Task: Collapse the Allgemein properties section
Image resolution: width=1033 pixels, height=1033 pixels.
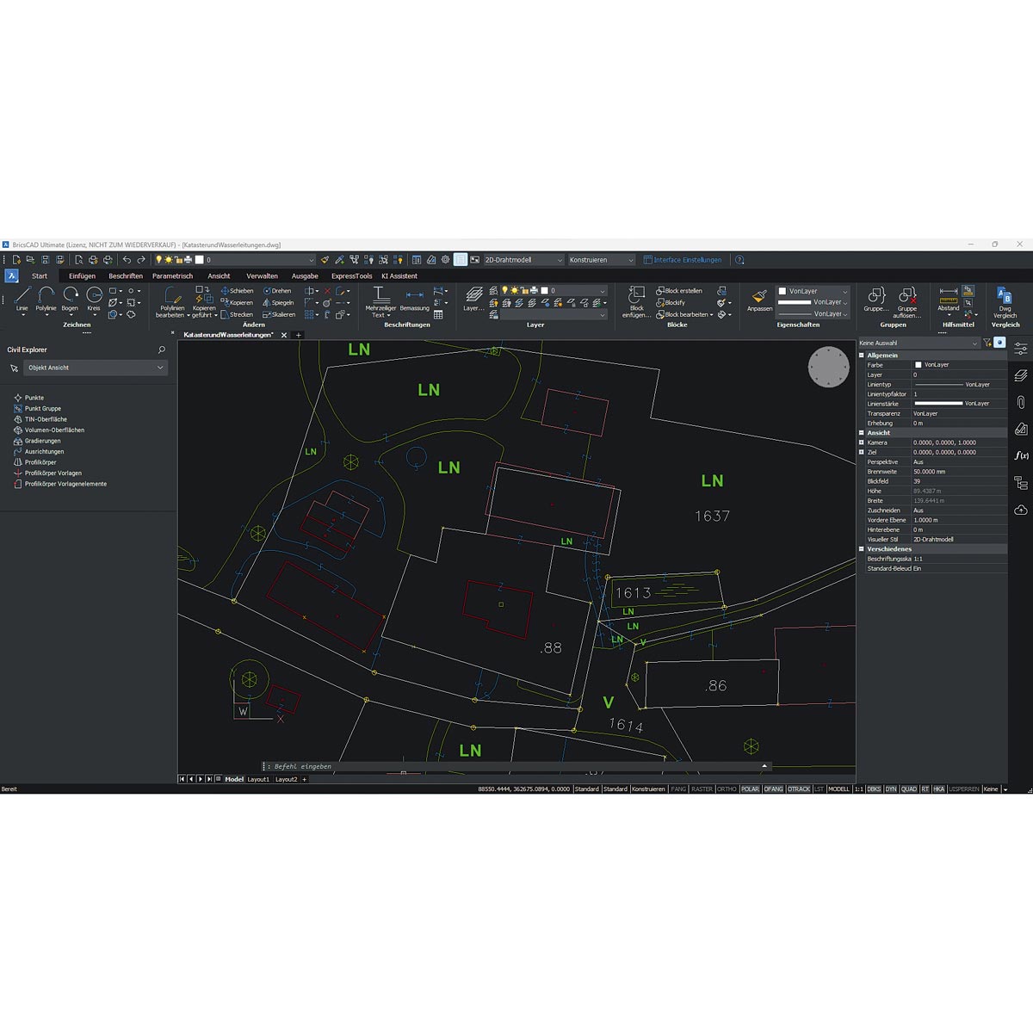Action: click(863, 356)
